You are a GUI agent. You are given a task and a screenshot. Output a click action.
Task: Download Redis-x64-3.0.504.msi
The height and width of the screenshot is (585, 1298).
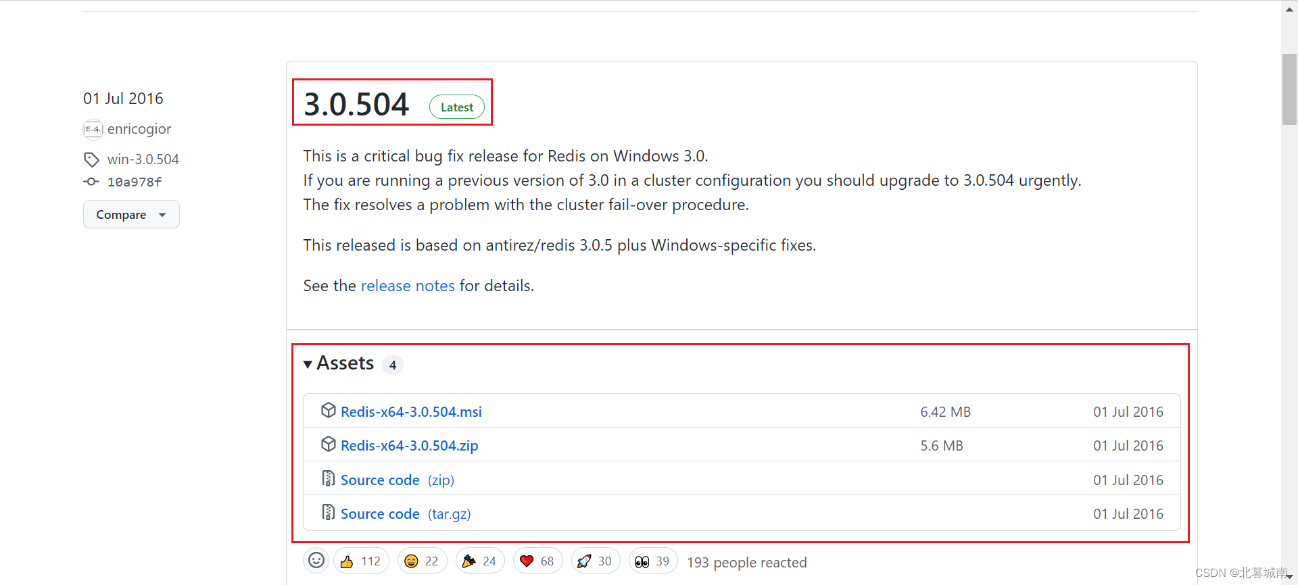[x=411, y=411]
